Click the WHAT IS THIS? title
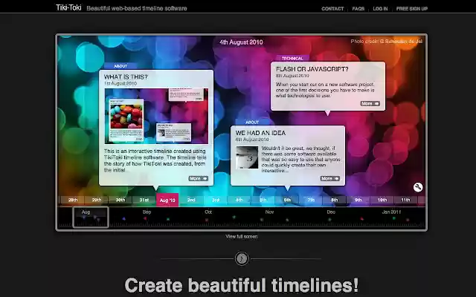The width and height of the screenshot is (476, 297). pyautogui.click(x=126, y=77)
